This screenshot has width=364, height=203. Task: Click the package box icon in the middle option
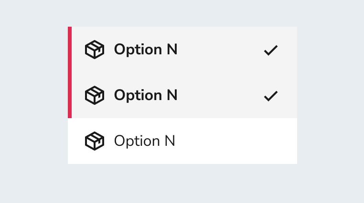(95, 95)
